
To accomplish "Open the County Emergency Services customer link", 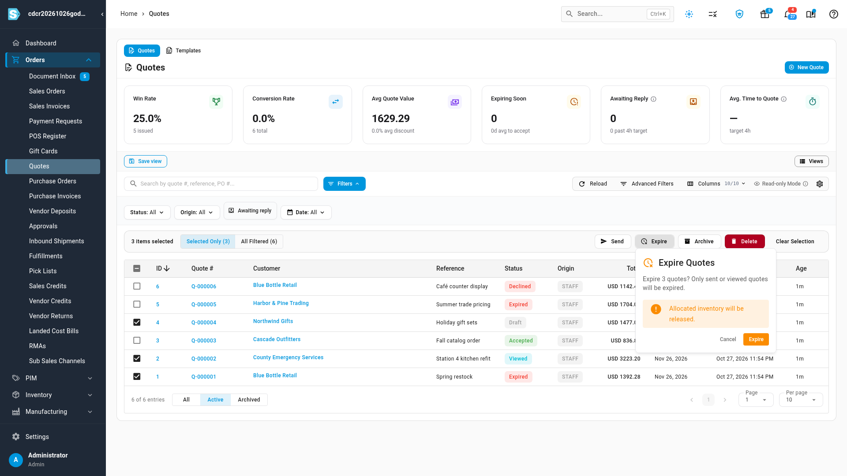I will tap(288, 357).
